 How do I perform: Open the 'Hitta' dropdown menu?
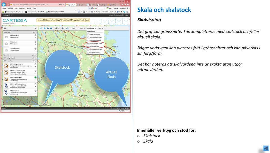74,28
